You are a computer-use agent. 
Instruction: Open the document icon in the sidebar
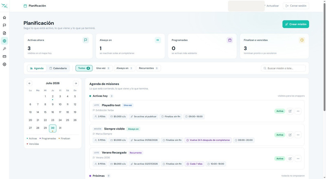point(4,33)
